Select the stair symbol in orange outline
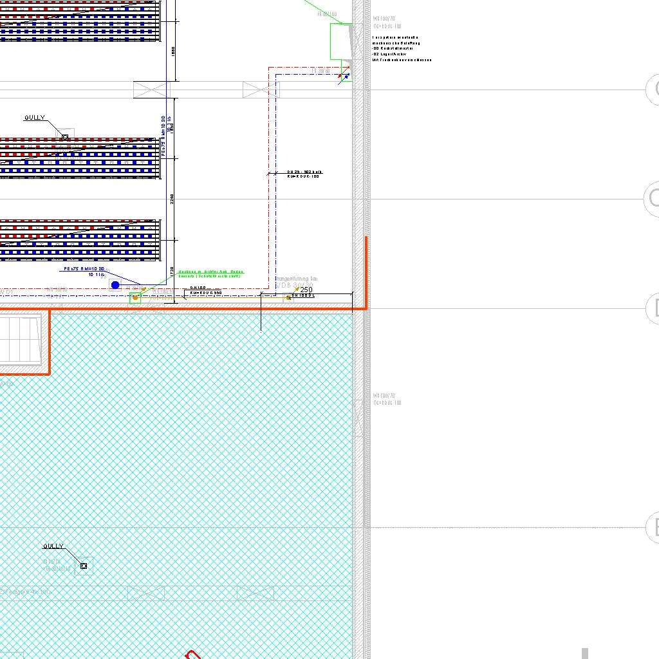659x659 pixels. 21,337
